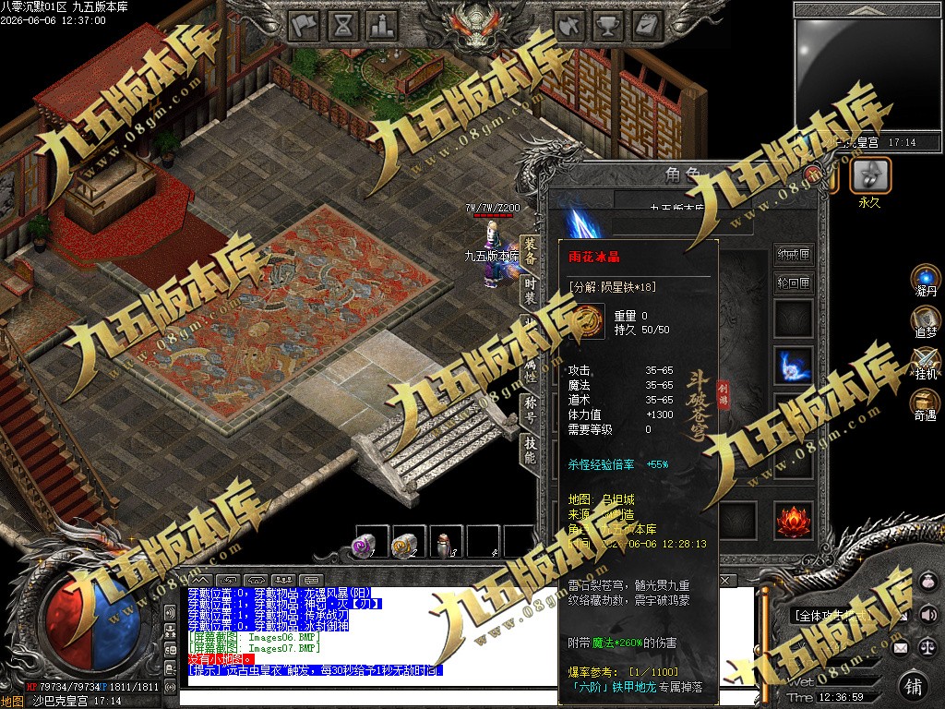Viewport: 945px width, 709px height.
Task: Toggle fifth chat channel filter on chat's left edge
Action: tap(171, 687)
